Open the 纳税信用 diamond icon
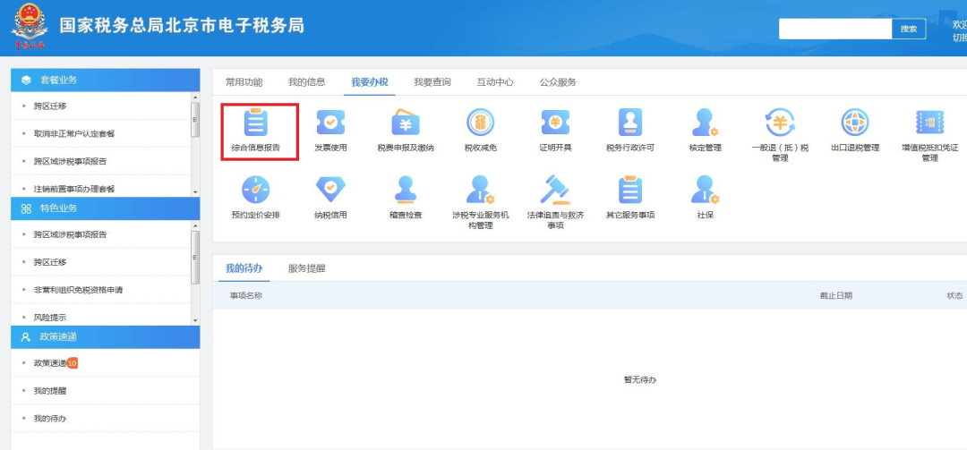Screen dimensions: 967x450 pyautogui.click(x=330, y=190)
